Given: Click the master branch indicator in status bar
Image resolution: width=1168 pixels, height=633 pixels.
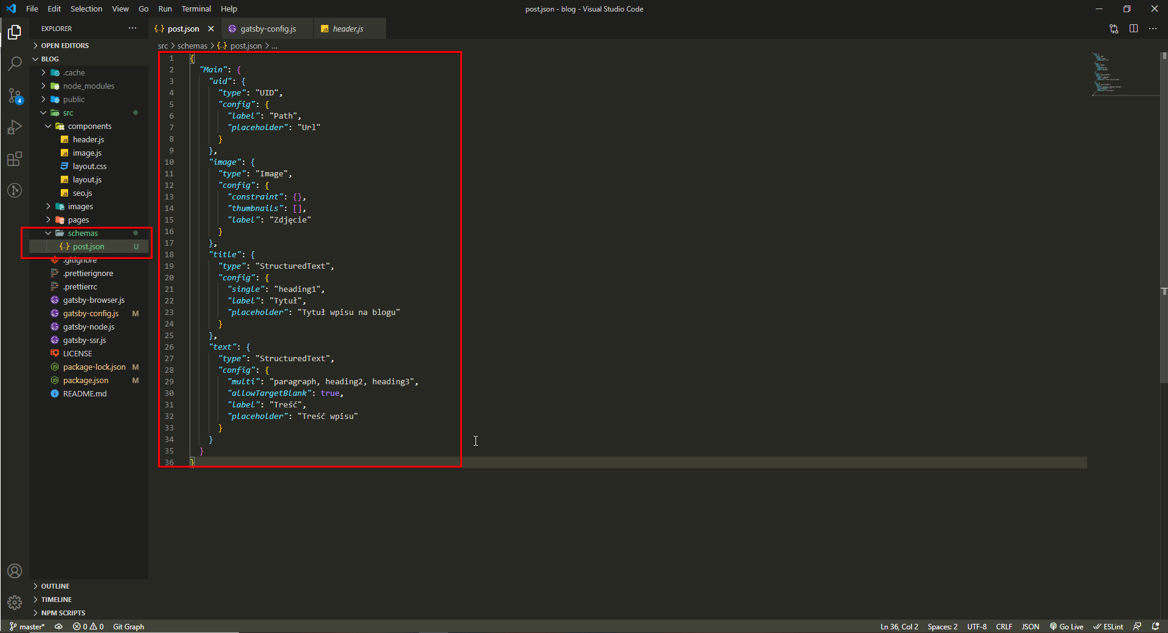Looking at the screenshot, I should pos(27,626).
